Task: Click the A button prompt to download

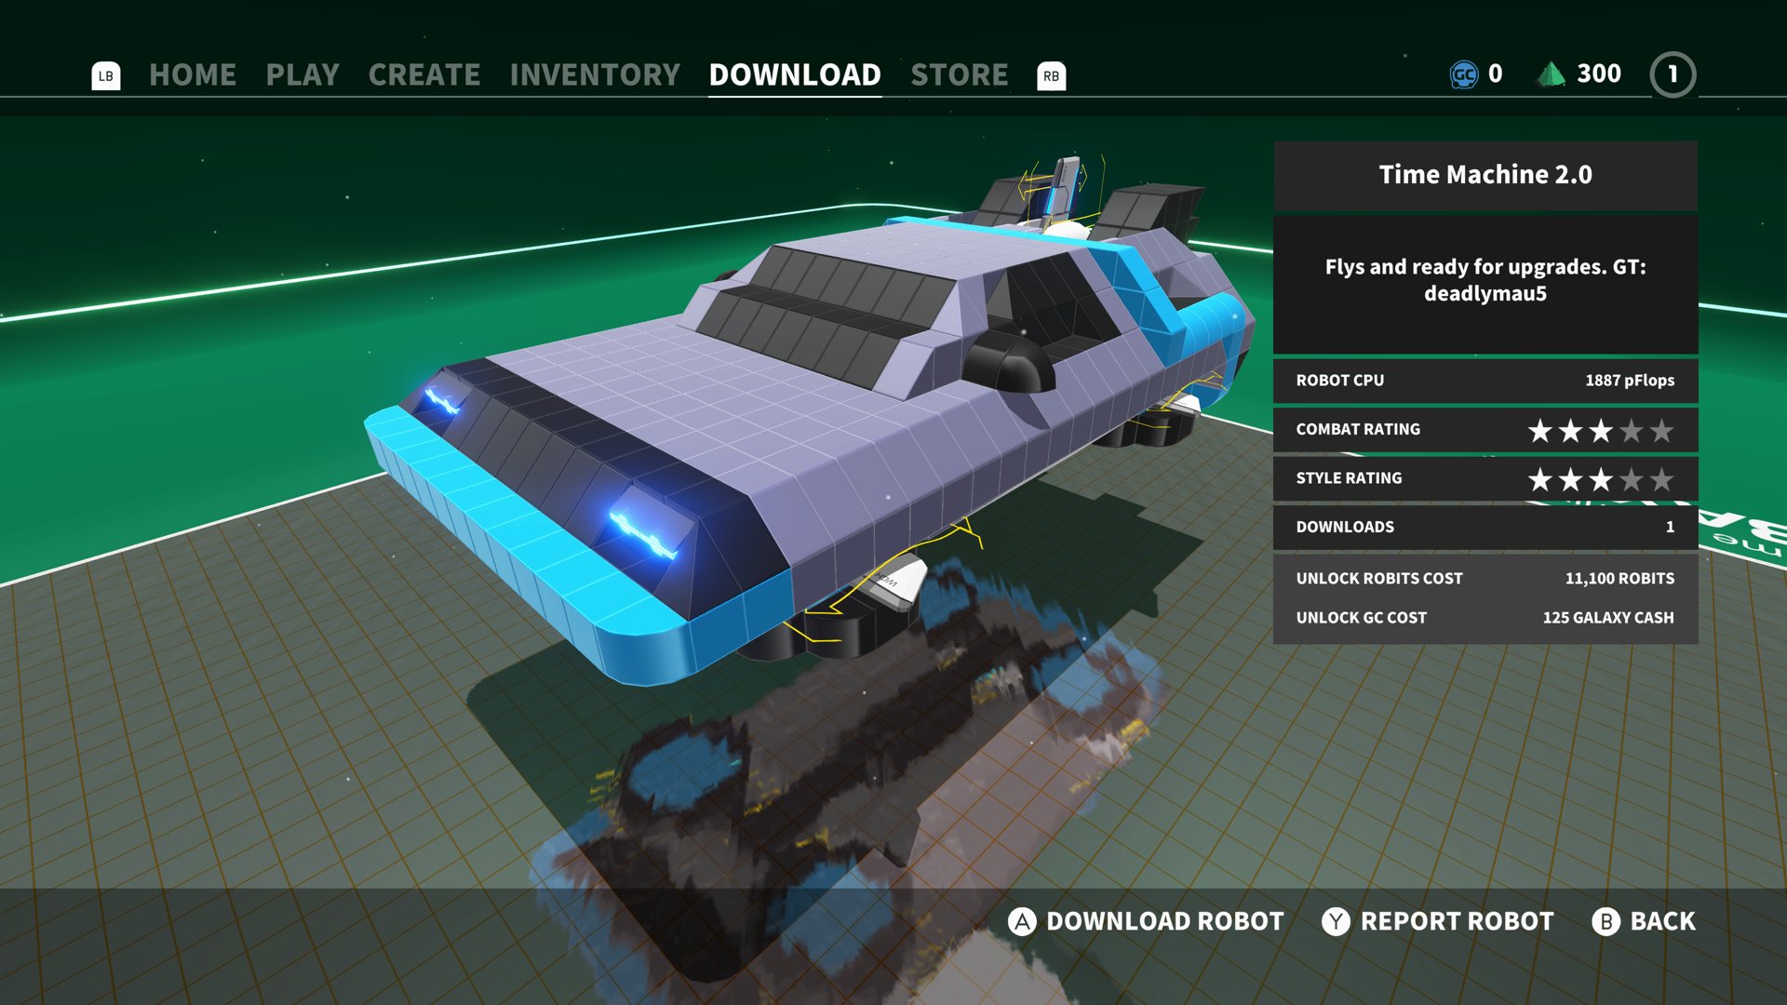Action: coord(1022,921)
